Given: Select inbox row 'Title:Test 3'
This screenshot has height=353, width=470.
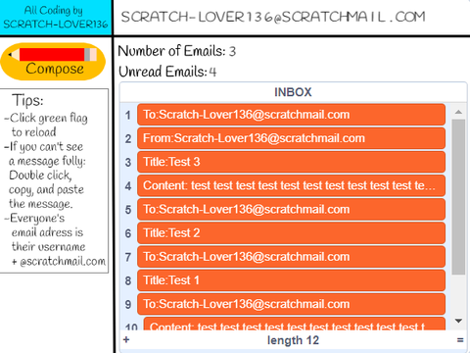Looking at the screenshot, I should tap(291, 162).
